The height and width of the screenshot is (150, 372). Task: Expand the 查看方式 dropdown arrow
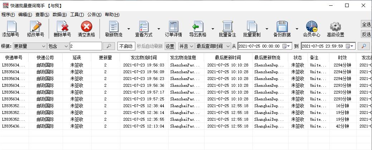159,29
